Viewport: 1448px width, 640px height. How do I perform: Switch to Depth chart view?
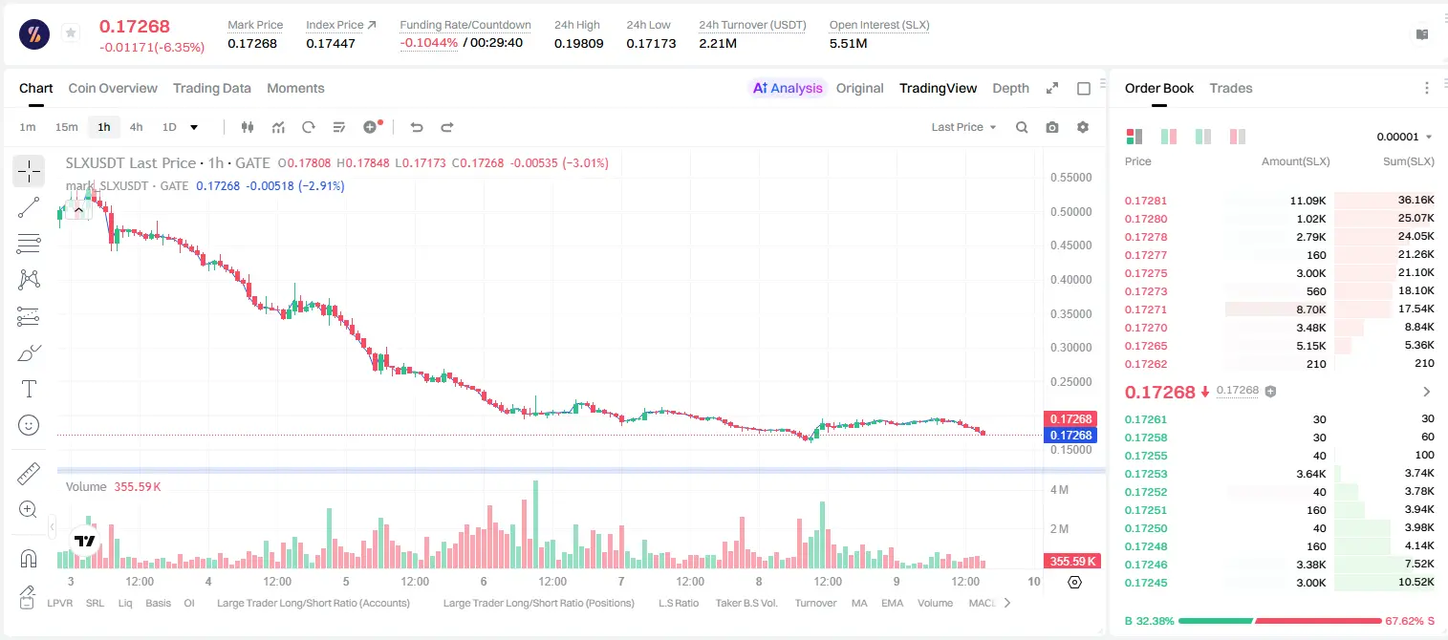tap(1010, 88)
